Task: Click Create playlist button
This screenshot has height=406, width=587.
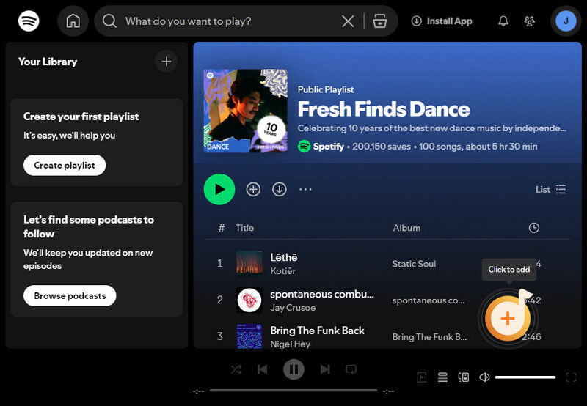Action: [65, 165]
